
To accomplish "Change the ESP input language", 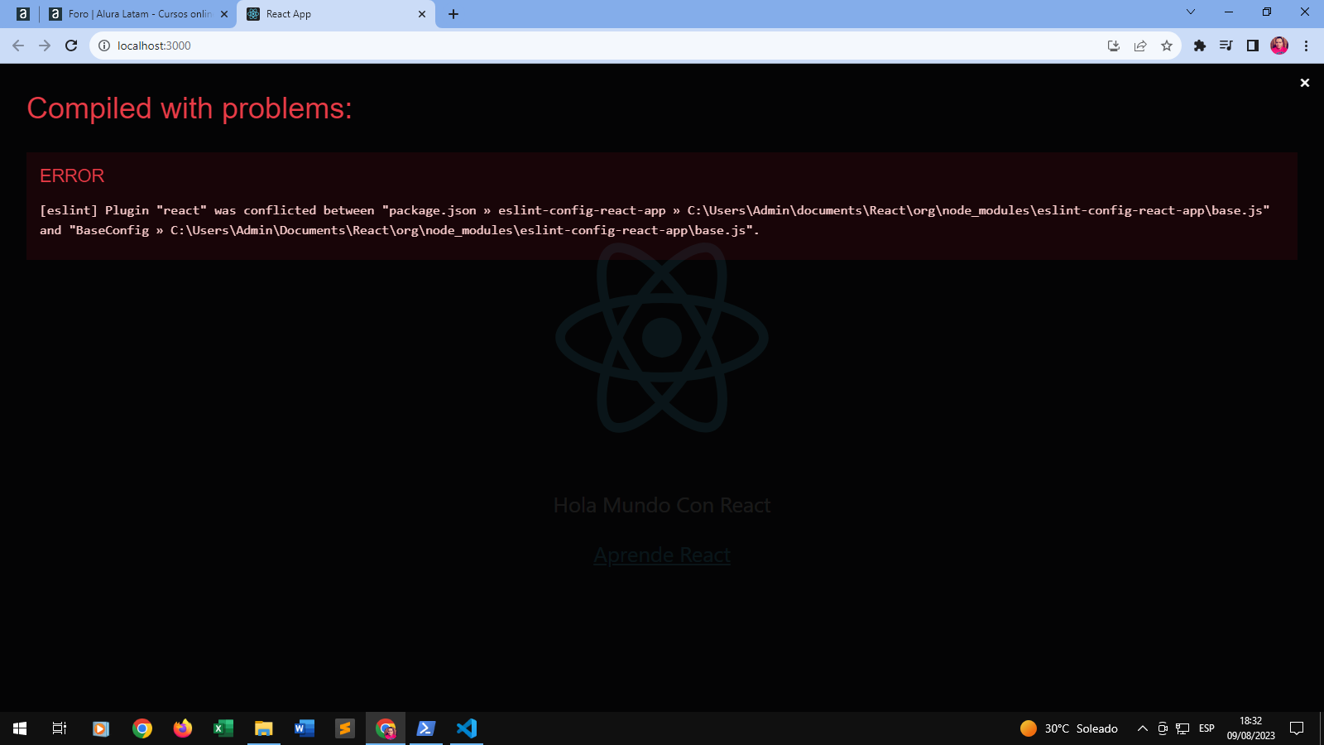I will (x=1206, y=728).
